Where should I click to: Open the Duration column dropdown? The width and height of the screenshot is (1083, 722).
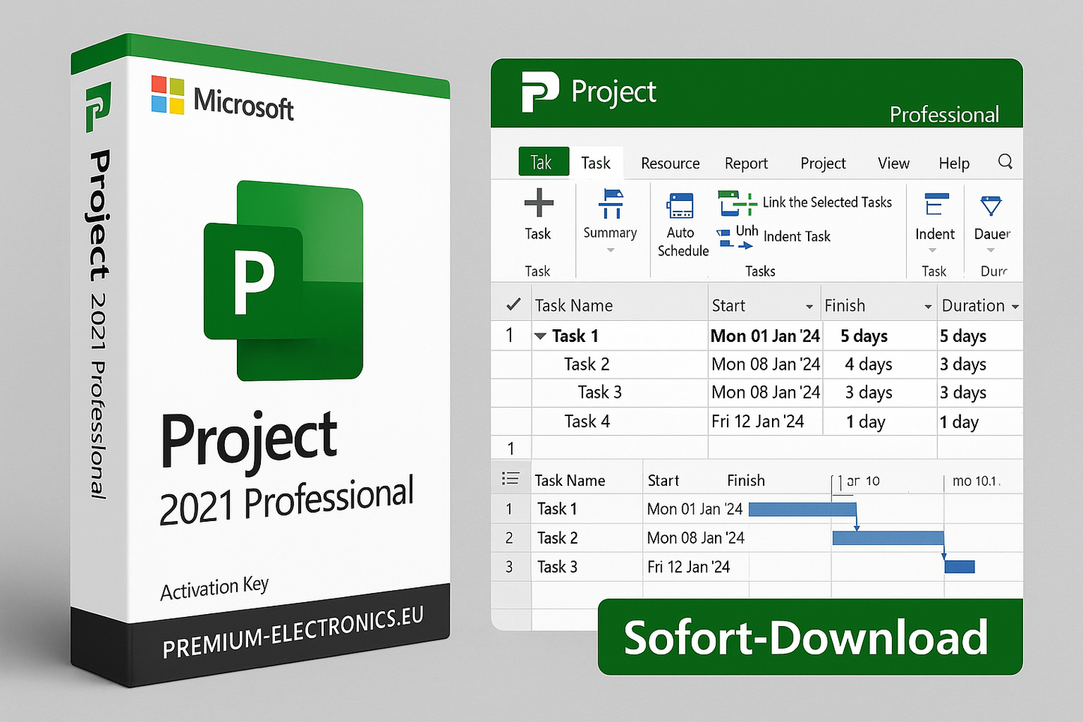[x=1015, y=306]
